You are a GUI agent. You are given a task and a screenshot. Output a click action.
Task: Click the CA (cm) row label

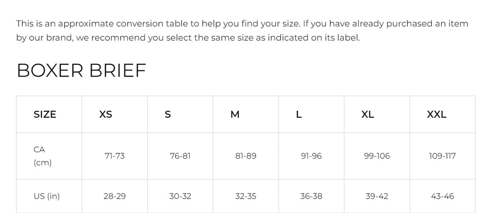tap(42, 156)
